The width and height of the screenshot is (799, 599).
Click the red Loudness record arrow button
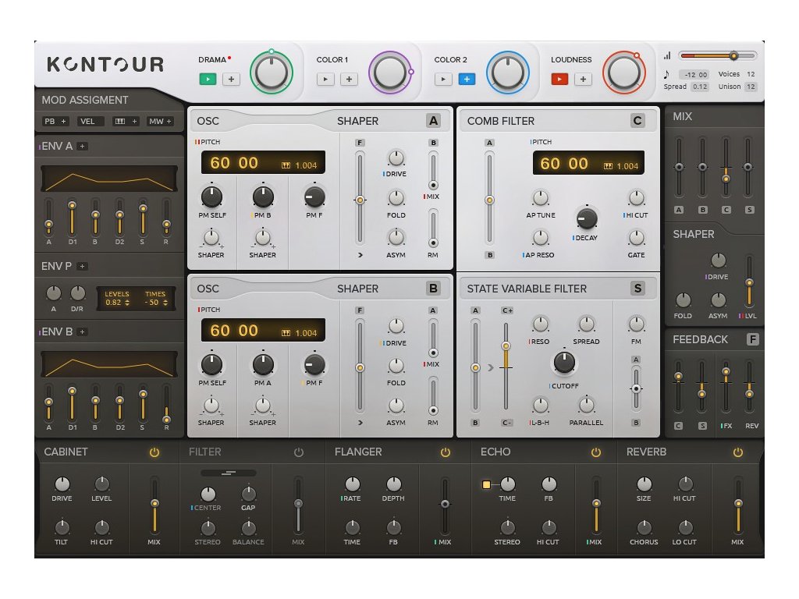click(x=559, y=79)
